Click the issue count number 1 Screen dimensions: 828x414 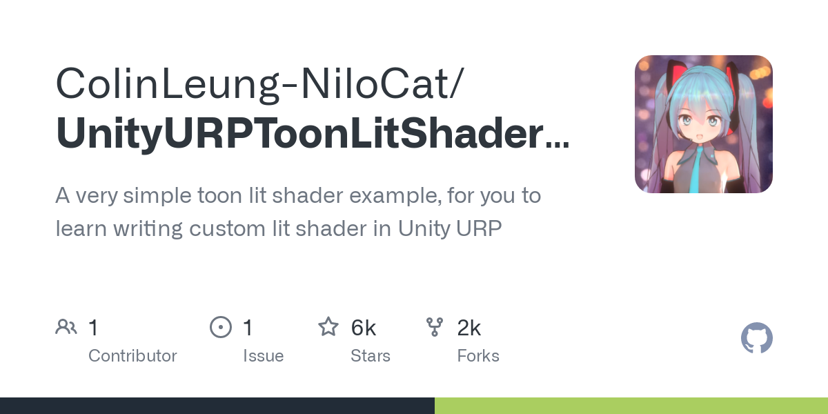tap(248, 328)
